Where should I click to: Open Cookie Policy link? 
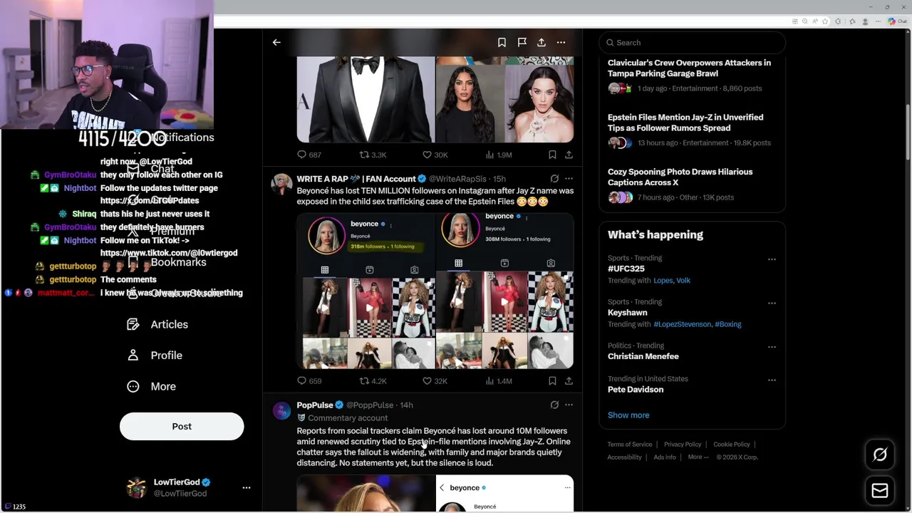(x=732, y=445)
